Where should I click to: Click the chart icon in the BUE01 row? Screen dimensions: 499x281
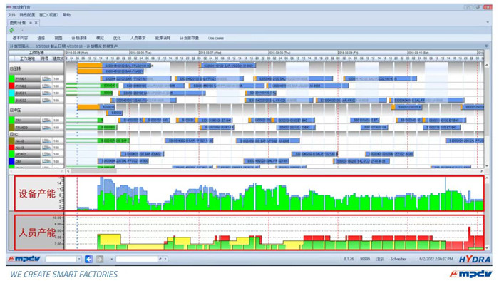46,93
